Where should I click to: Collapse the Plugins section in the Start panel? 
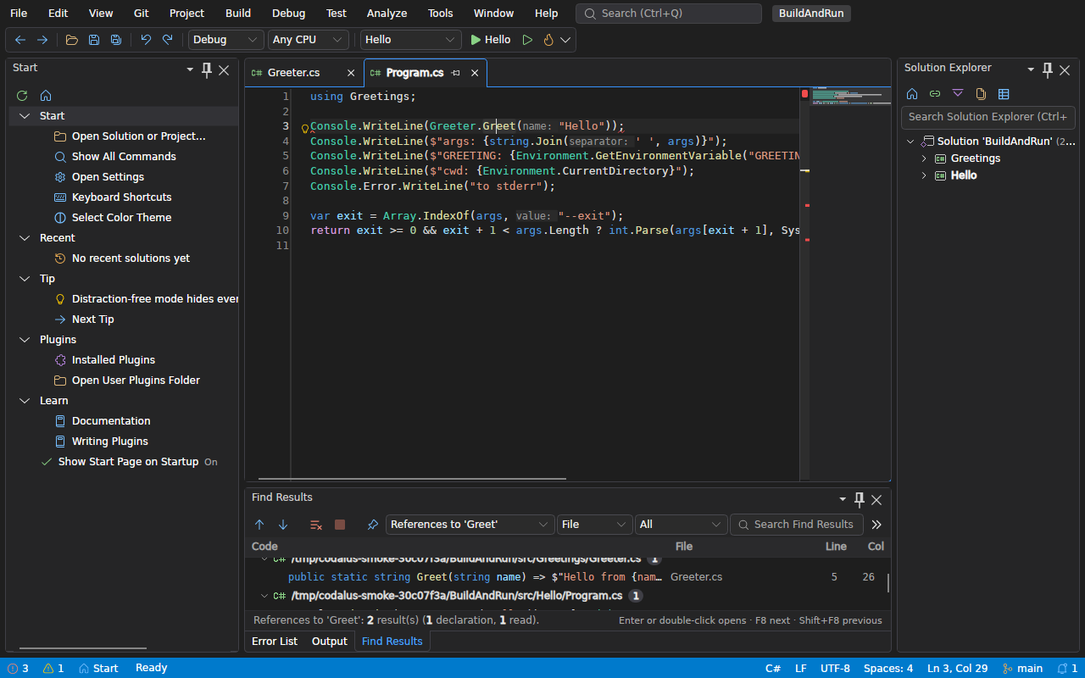click(x=25, y=340)
